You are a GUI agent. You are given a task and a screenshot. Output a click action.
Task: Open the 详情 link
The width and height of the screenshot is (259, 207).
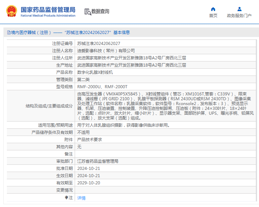point(82,198)
